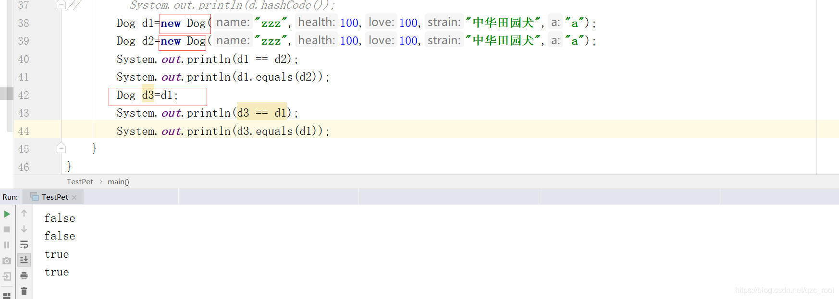Click first 'false' in console output
The image size is (839, 299).
pyautogui.click(x=60, y=218)
